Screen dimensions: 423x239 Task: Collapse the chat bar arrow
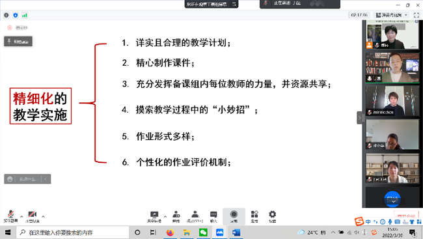46,179
